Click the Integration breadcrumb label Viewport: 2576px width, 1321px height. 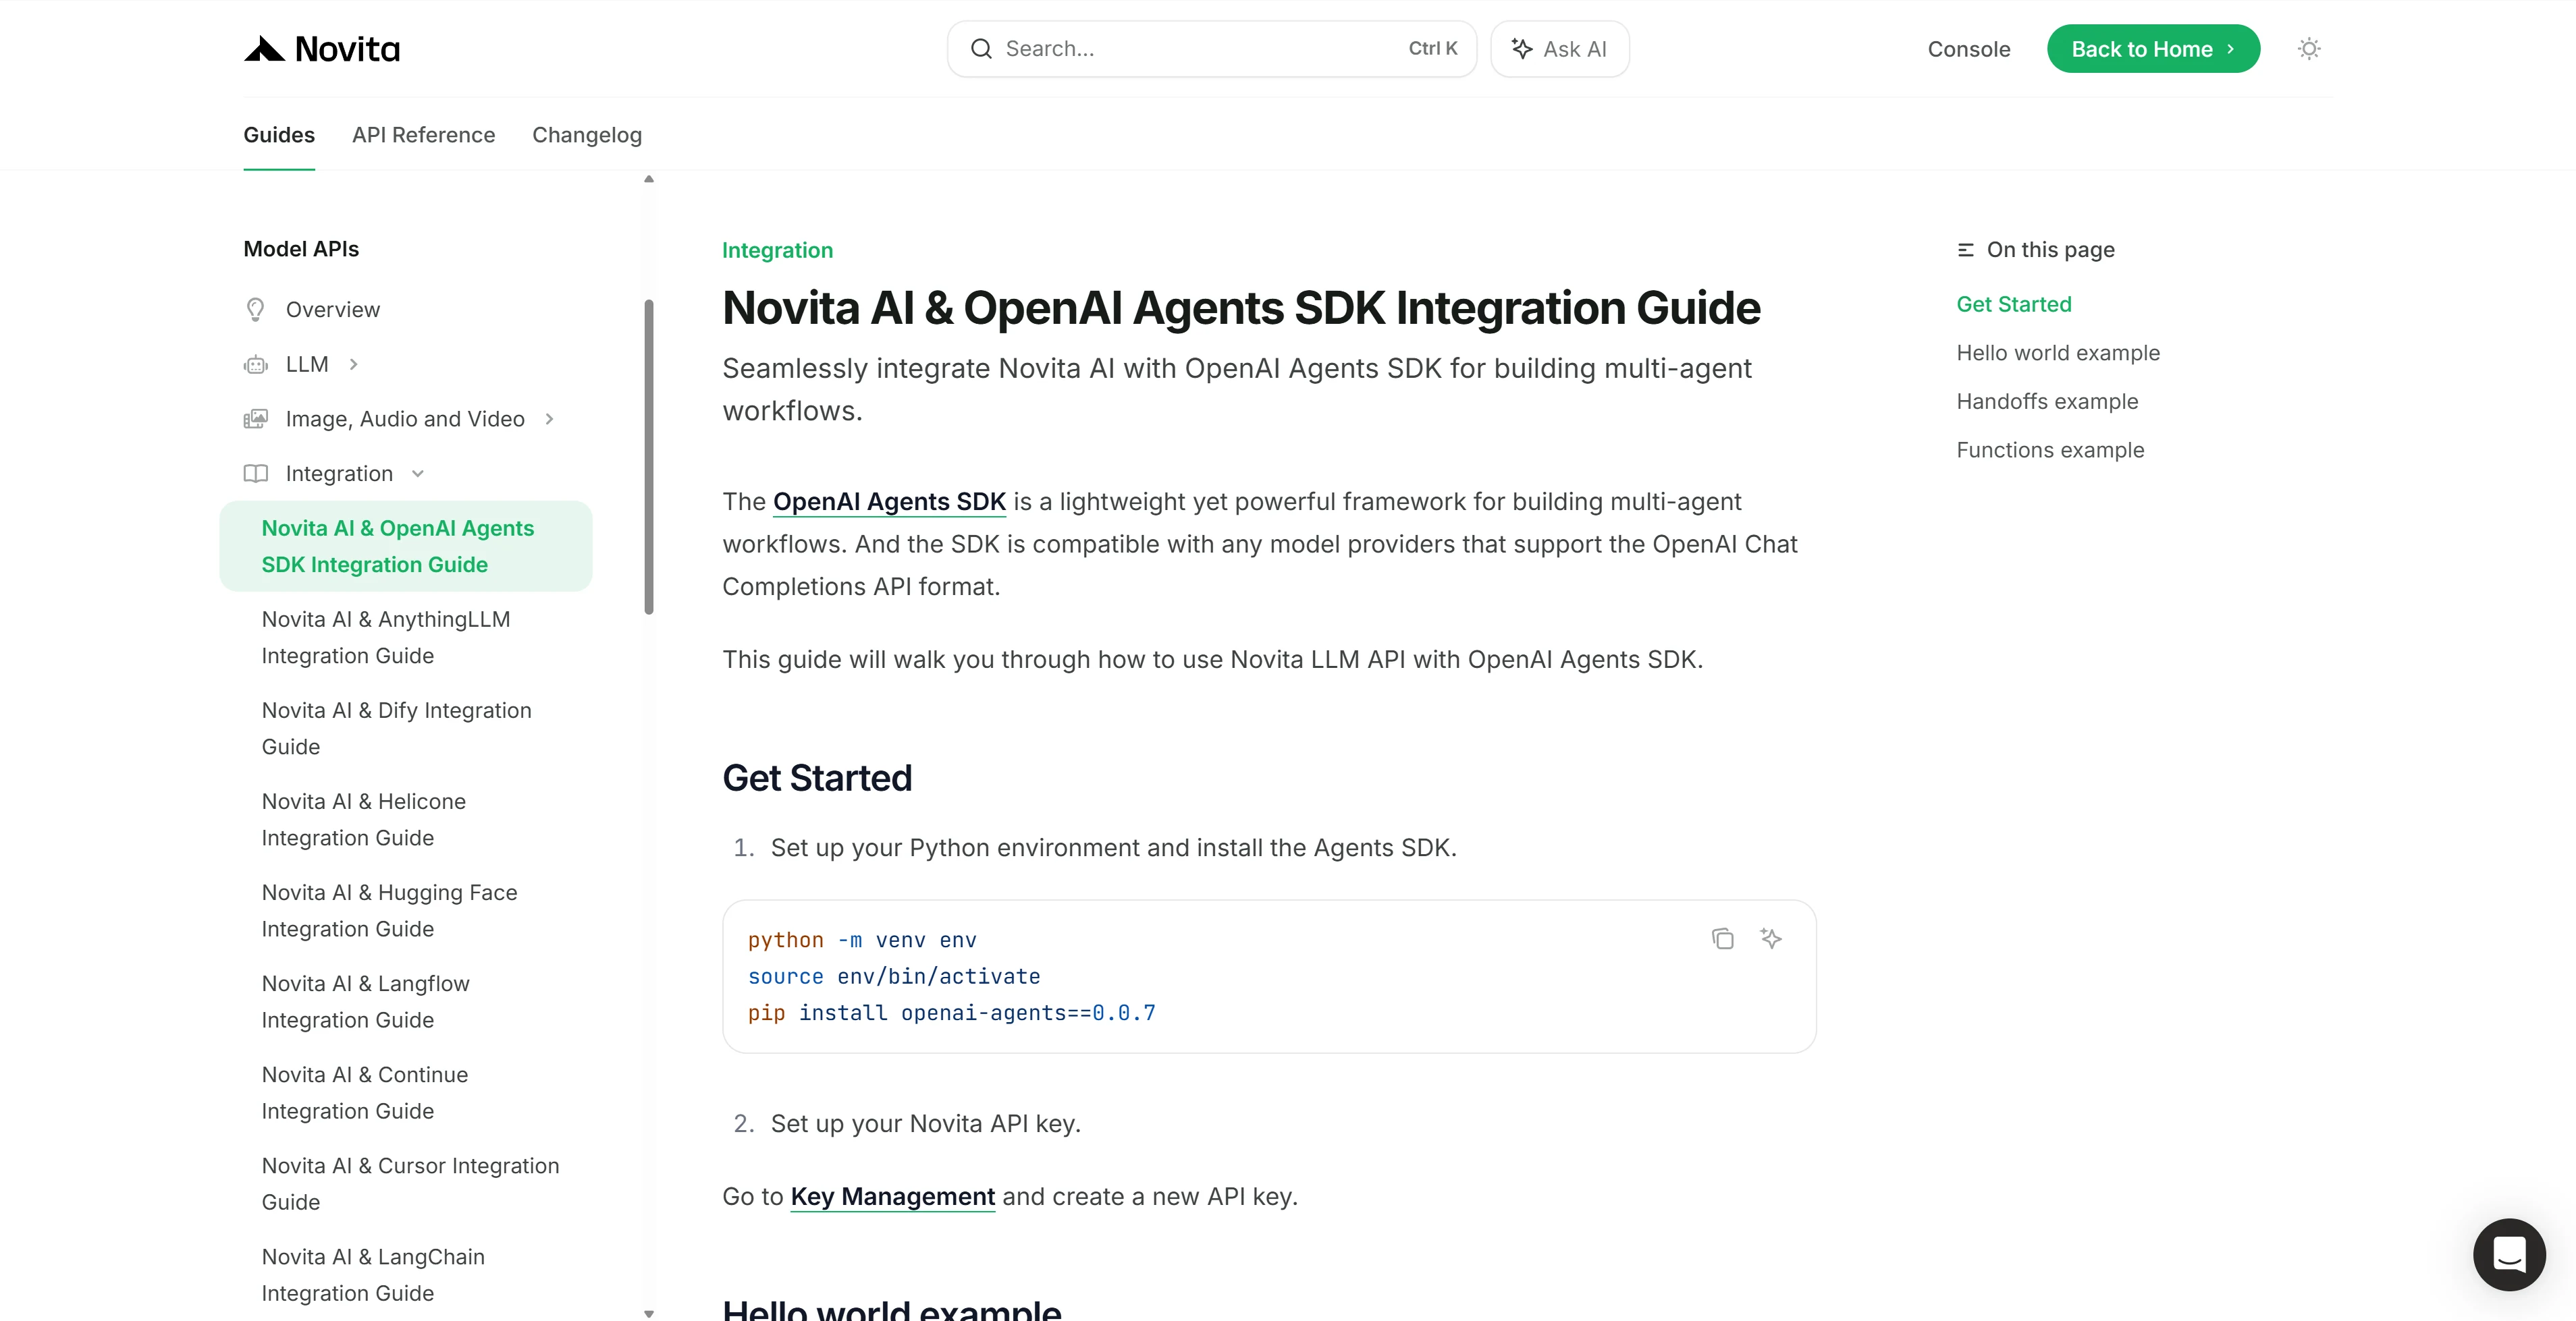(x=777, y=250)
